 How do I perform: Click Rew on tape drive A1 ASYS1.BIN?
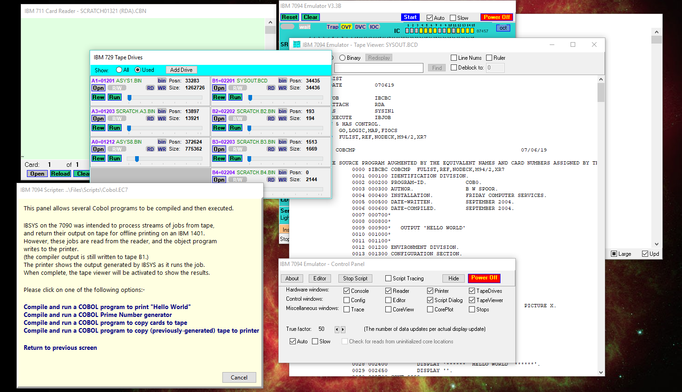click(98, 97)
